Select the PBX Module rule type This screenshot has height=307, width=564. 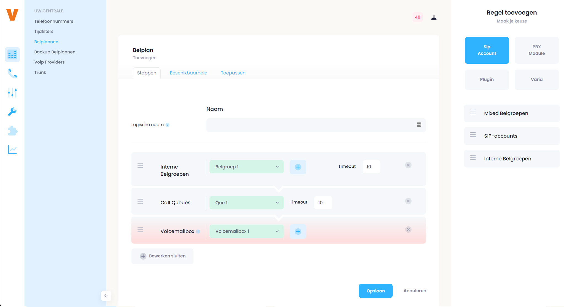536,50
